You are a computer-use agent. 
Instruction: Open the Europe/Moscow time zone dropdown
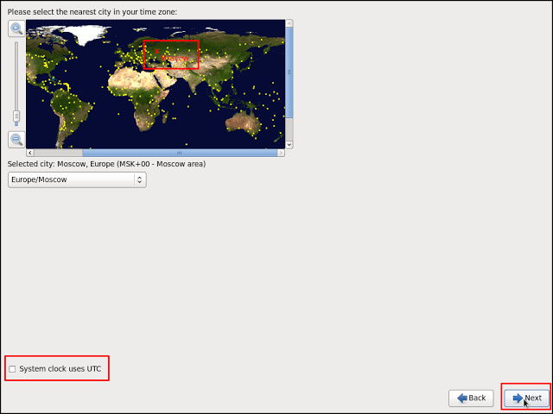77,179
